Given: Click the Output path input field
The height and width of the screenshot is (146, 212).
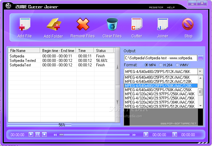Looking at the screenshot, I should [x=160, y=58].
